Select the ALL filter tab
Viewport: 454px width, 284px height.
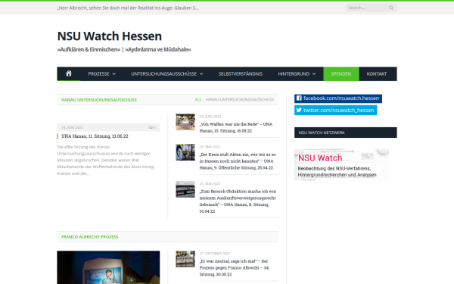click(198, 100)
